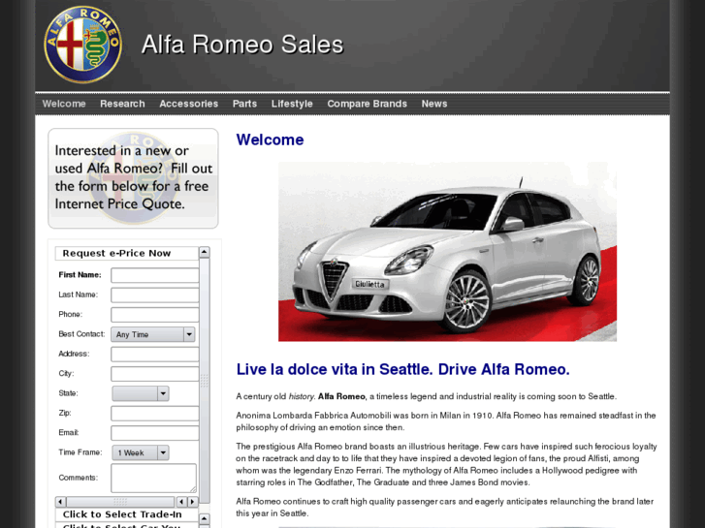Click the form's vertical scrollbar thumb
This screenshot has height=528, width=705.
[204, 381]
